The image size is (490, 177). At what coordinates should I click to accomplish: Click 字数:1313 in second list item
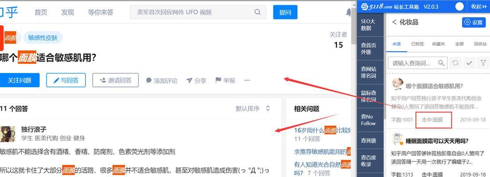click(x=402, y=174)
